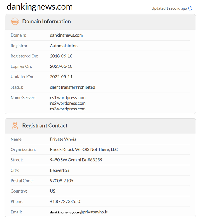The height and width of the screenshot is (220, 200).
Task: Click name server ns3.wordpress.com
Action: (x=67, y=109)
